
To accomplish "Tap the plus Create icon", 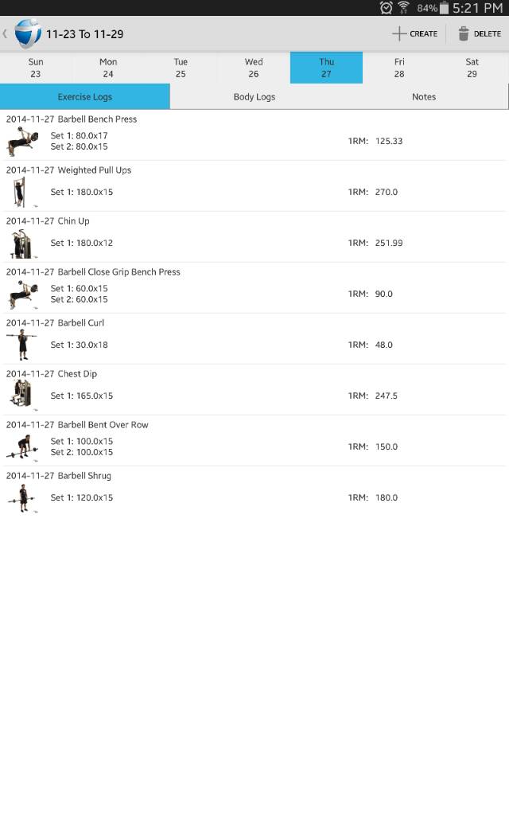I will click(399, 33).
